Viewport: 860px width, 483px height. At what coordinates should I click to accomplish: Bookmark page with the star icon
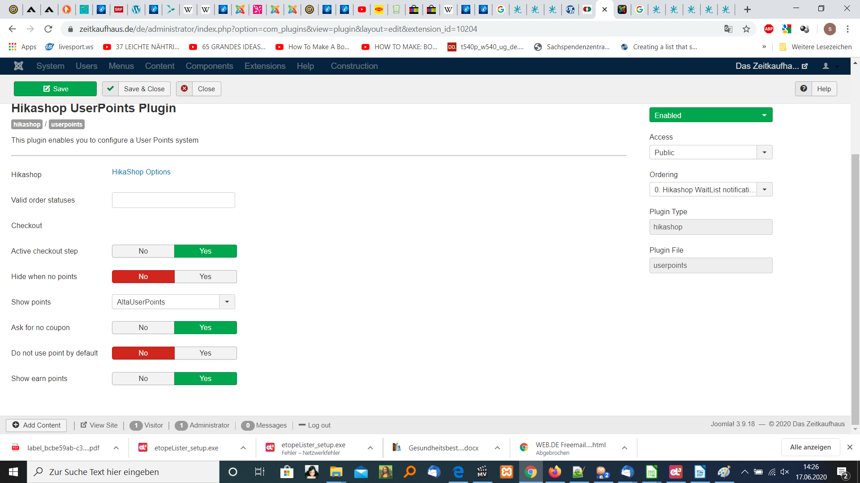746,29
